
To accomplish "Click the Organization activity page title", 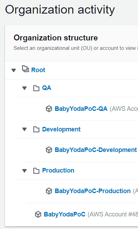I will click(x=60, y=10).
